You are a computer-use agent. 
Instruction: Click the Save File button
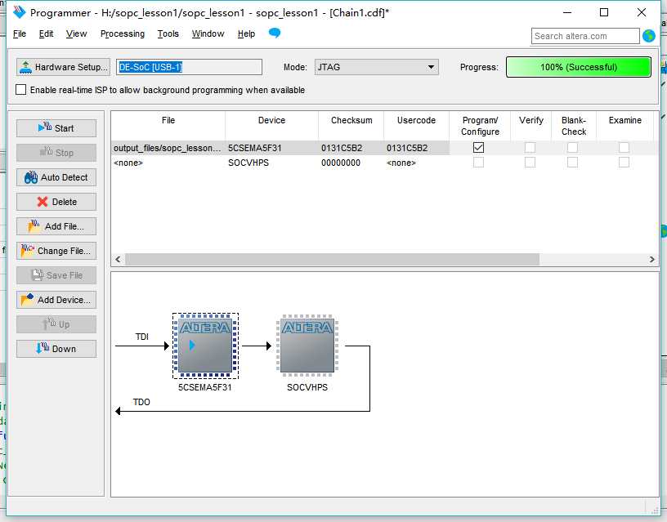(56, 275)
